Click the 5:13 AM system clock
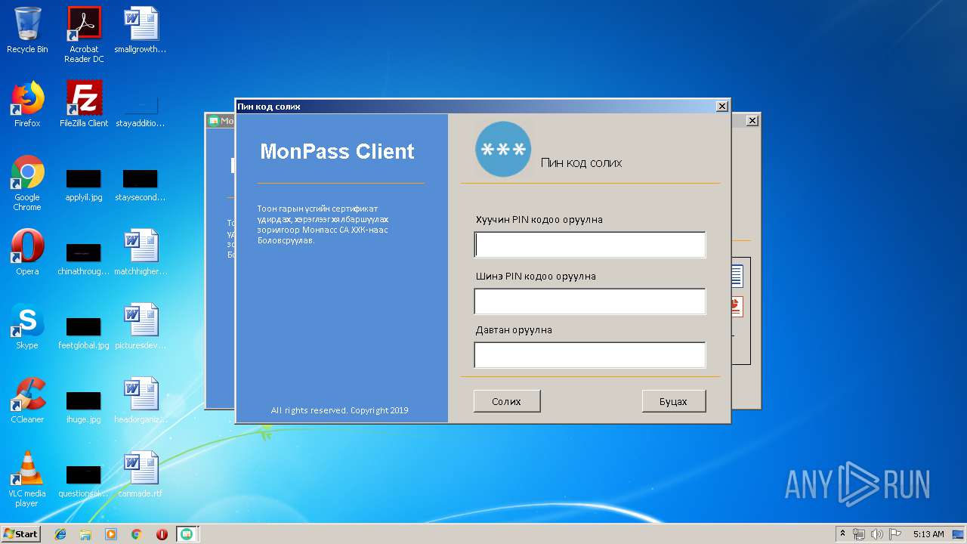Image resolution: width=967 pixels, height=544 pixels. coord(928,534)
